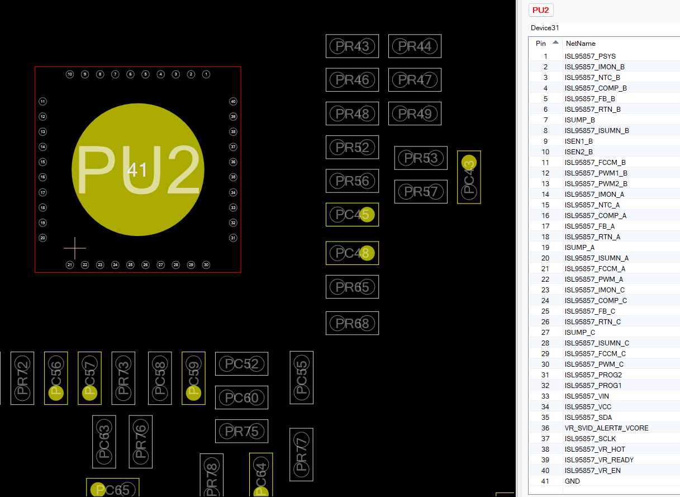Select capacitor PC55 on the board
This screenshot has height=497, width=680.
[302, 377]
